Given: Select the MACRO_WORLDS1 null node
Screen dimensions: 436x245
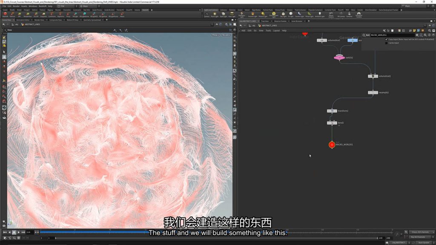Looking at the screenshot, I should (x=332, y=145).
